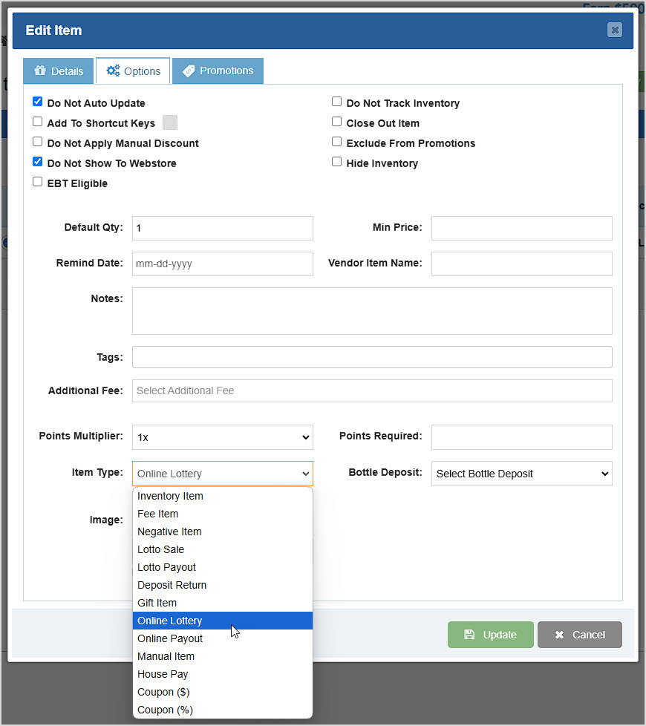This screenshot has width=646, height=726.
Task: Select Lotto Payout from the Item Type list
Action: tap(166, 567)
